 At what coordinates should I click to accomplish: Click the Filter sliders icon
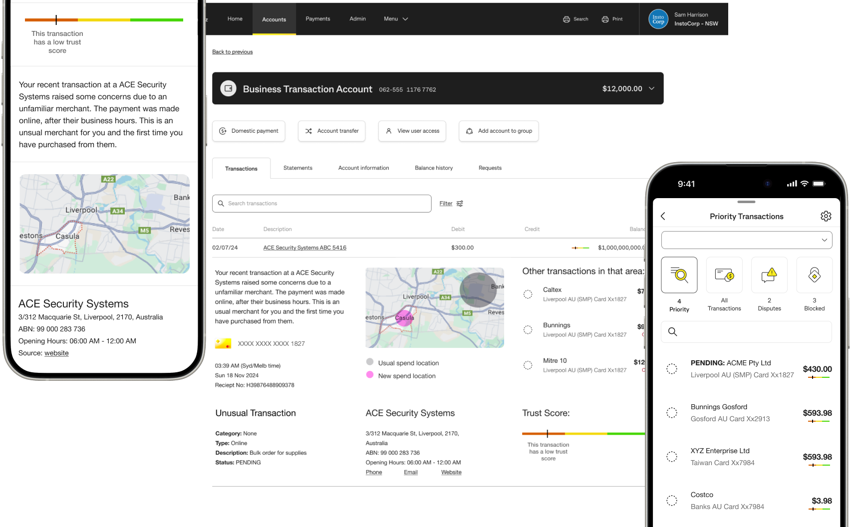[460, 204]
